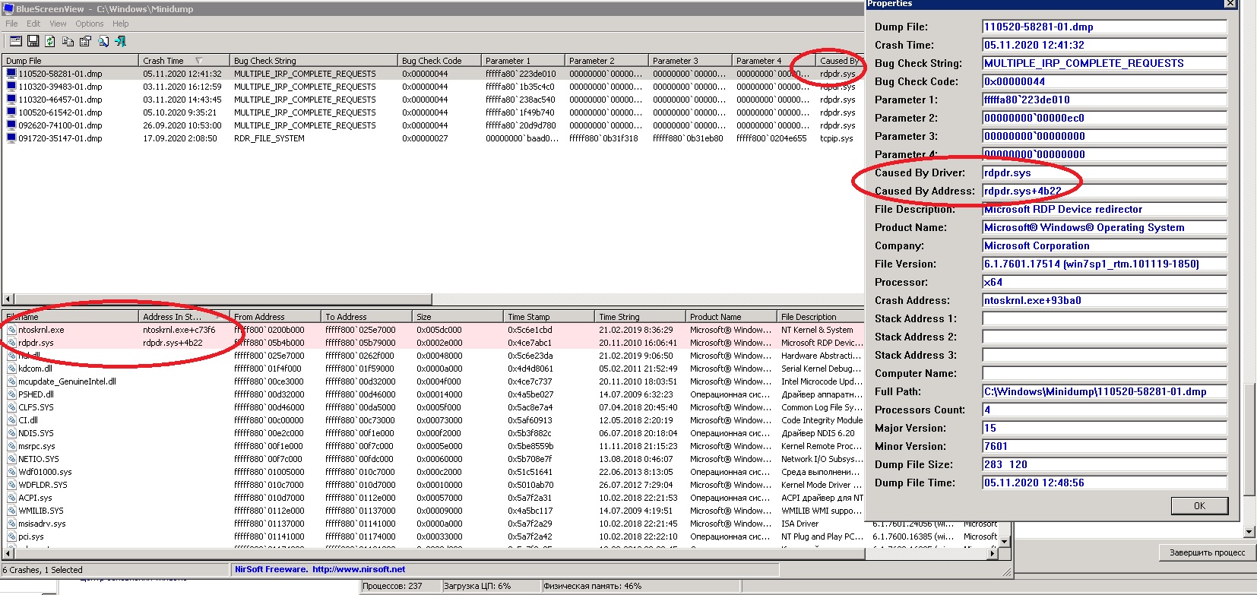Open the Options menu

coord(89,24)
